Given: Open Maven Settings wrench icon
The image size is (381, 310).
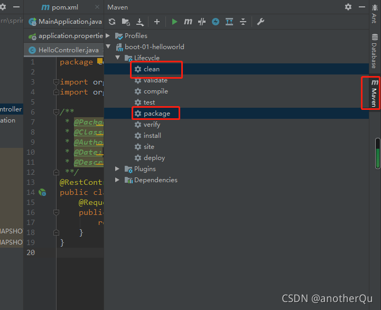Looking at the screenshot, I should click(261, 22).
